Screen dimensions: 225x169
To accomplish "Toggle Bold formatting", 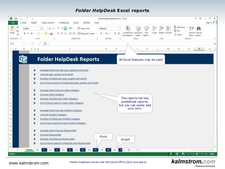I will (x=25, y=34).
